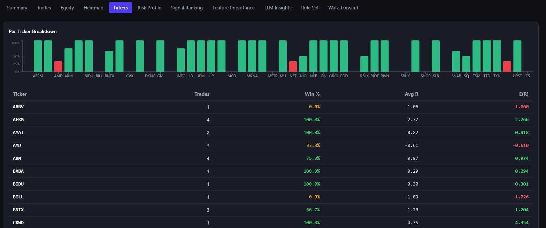Select the AFRM ticker in table
Viewport: 546px width, 228px height.
click(x=18, y=120)
